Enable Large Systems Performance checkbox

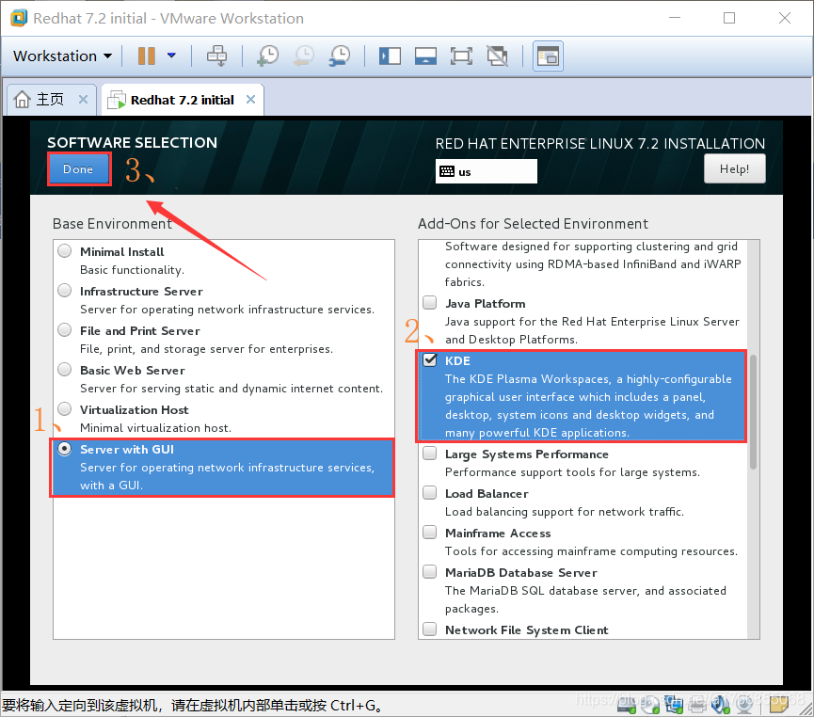[x=430, y=454]
